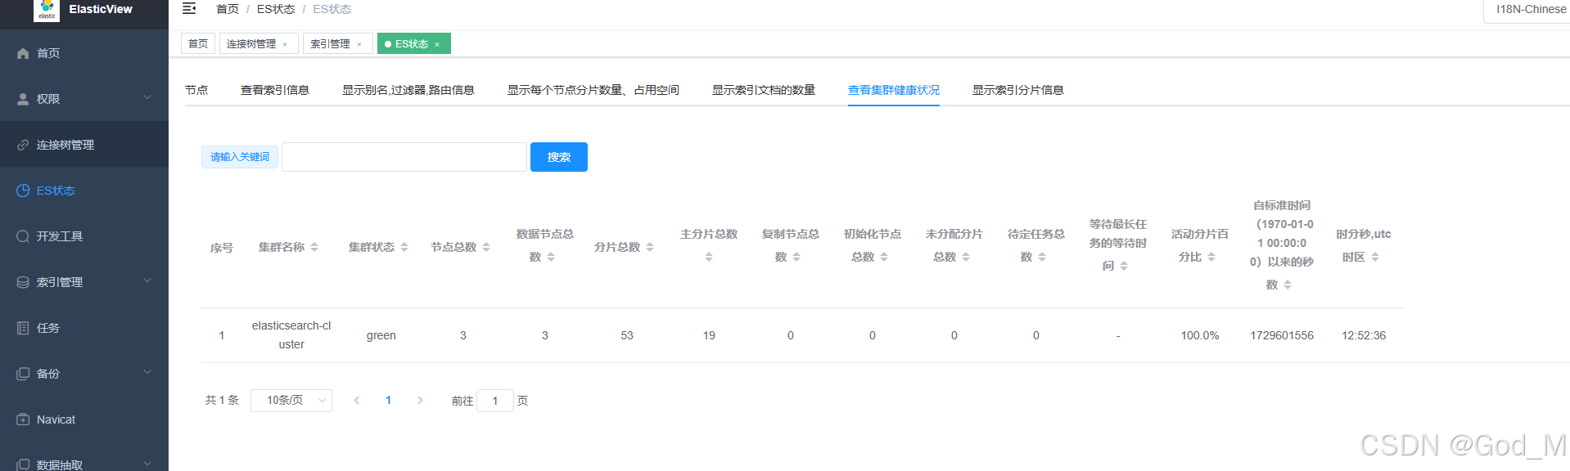1570x471 pixels.
Task: Switch to the 查看索引信息 tab
Action: click(x=275, y=90)
